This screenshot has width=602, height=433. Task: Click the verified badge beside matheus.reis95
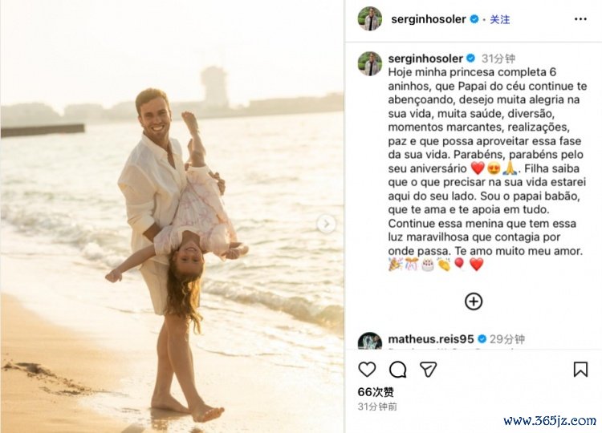(x=482, y=339)
